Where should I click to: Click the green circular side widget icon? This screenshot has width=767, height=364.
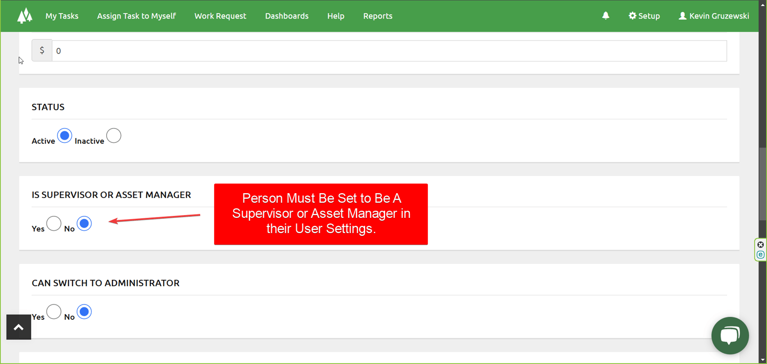point(760,255)
